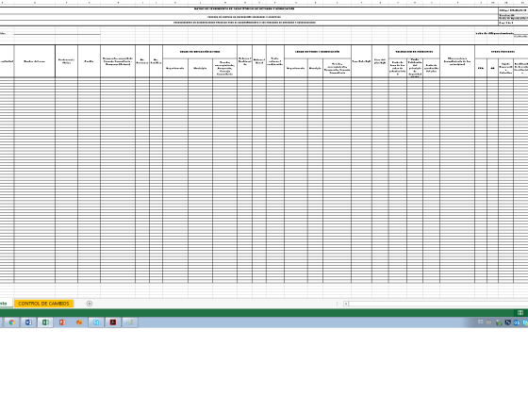Click the horizontal scrollbar left arrow
Screen dimensions: 528x396
pyautogui.click(x=346, y=304)
